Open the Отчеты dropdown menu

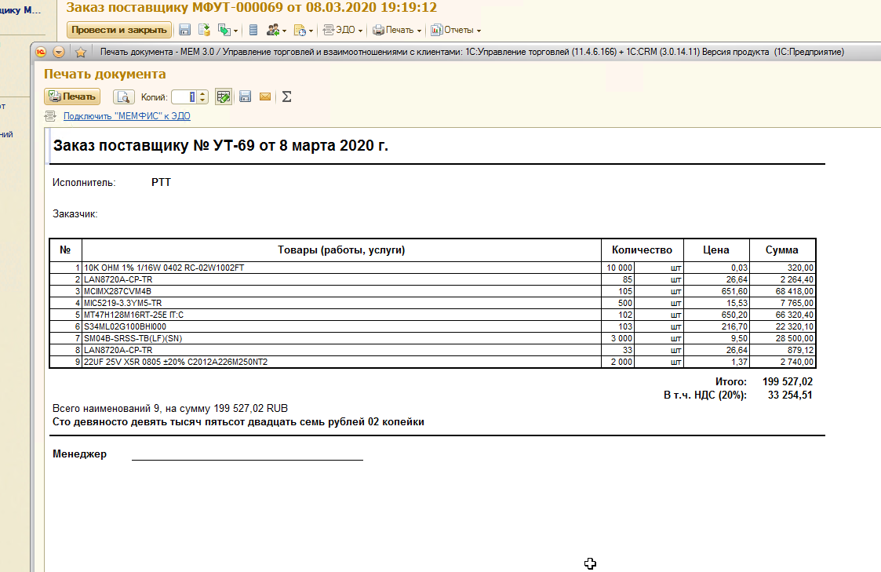pyautogui.click(x=456, y=30)
